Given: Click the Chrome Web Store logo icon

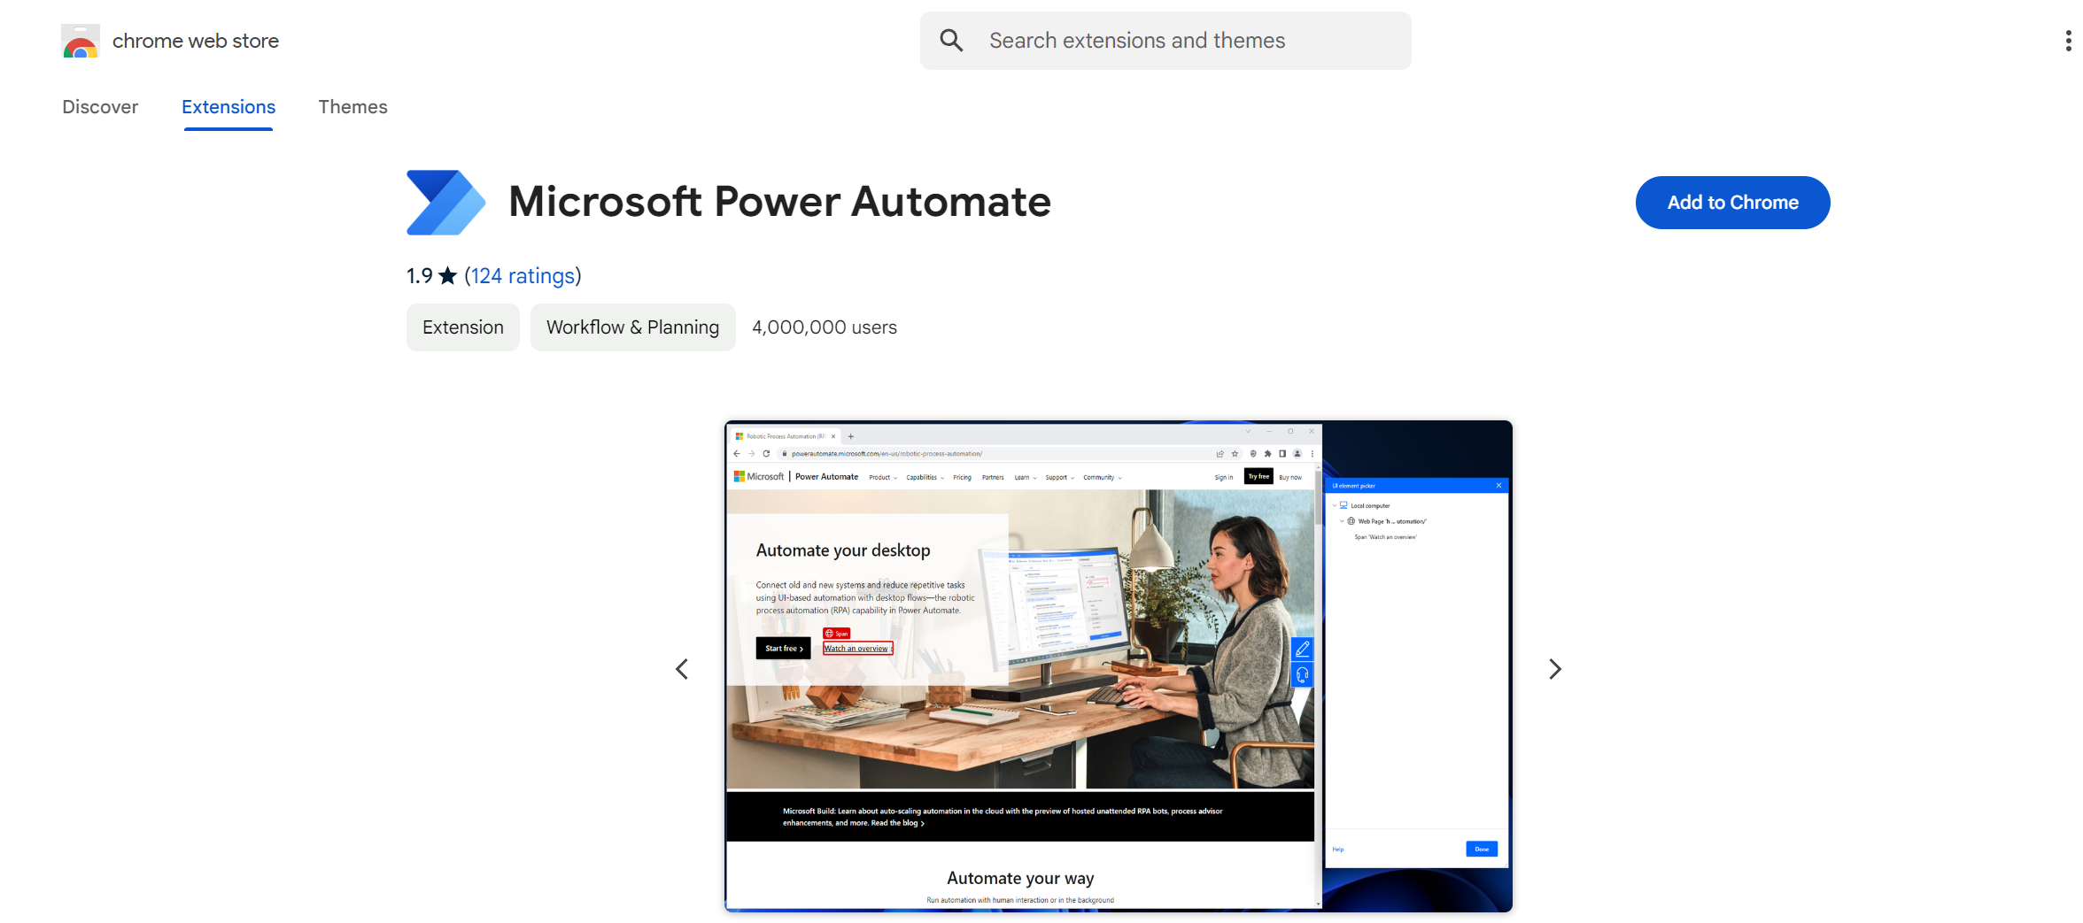Looking at the screenshot, I should pyautogui.click(x=81, y=41).
